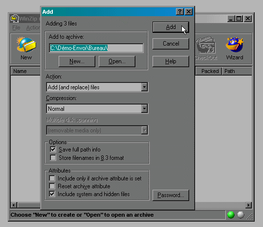
Task: Click the horizontal scrollbar left arrow
Action: [x=14, y=205]
